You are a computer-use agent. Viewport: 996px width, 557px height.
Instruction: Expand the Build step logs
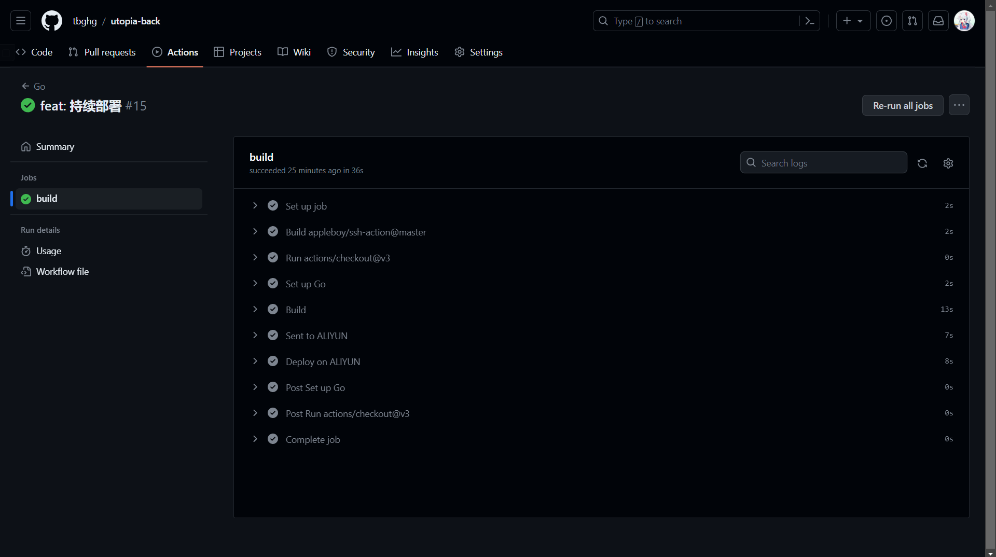(296, 310)
